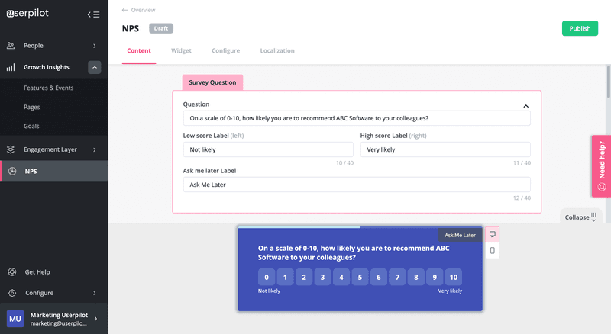This screenshot has height=334, width=611.
Task: Select score 5 in preview
Action: [x=360, y=277]
